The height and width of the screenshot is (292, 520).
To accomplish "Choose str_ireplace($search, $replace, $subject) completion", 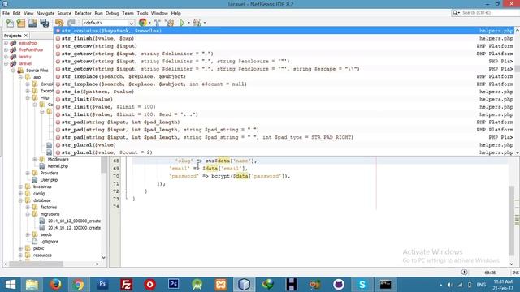I will coord(284,76).
